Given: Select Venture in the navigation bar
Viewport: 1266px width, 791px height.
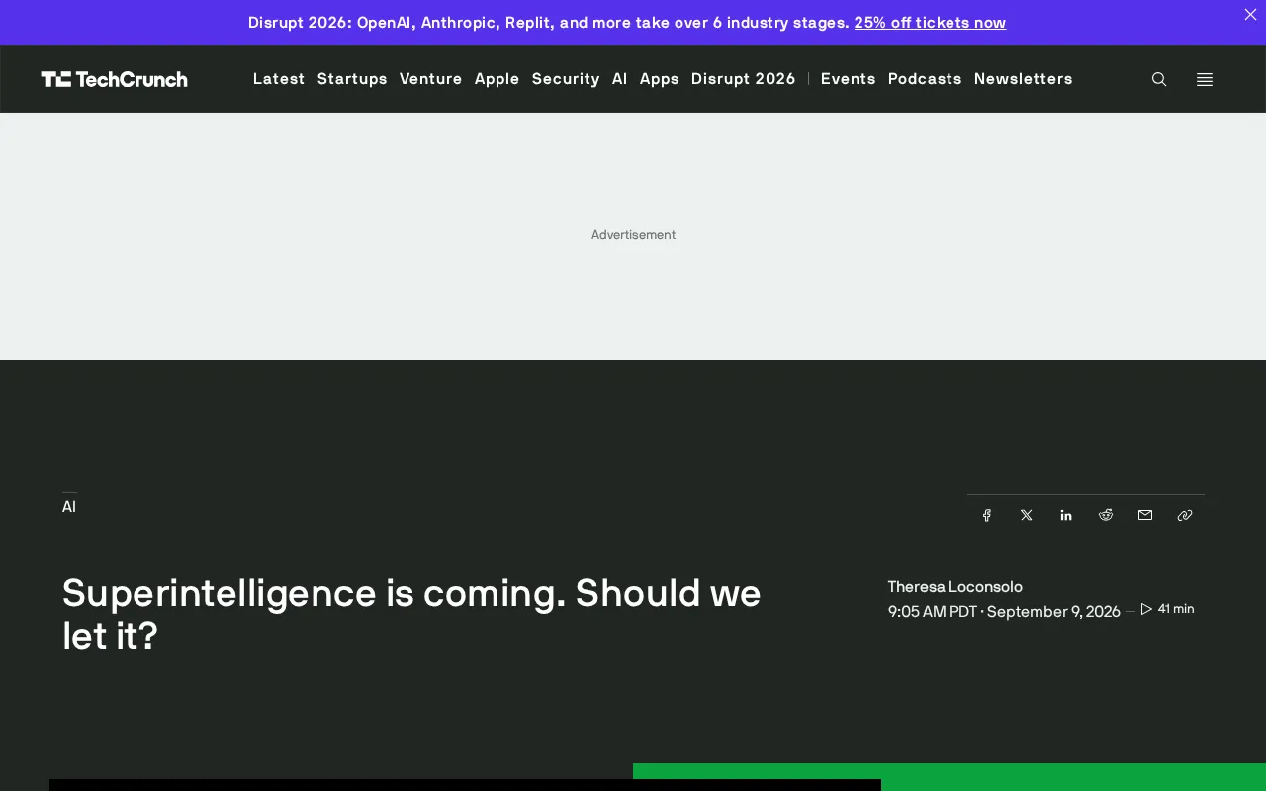Looking at the screenshot, I should click(431, 79).
